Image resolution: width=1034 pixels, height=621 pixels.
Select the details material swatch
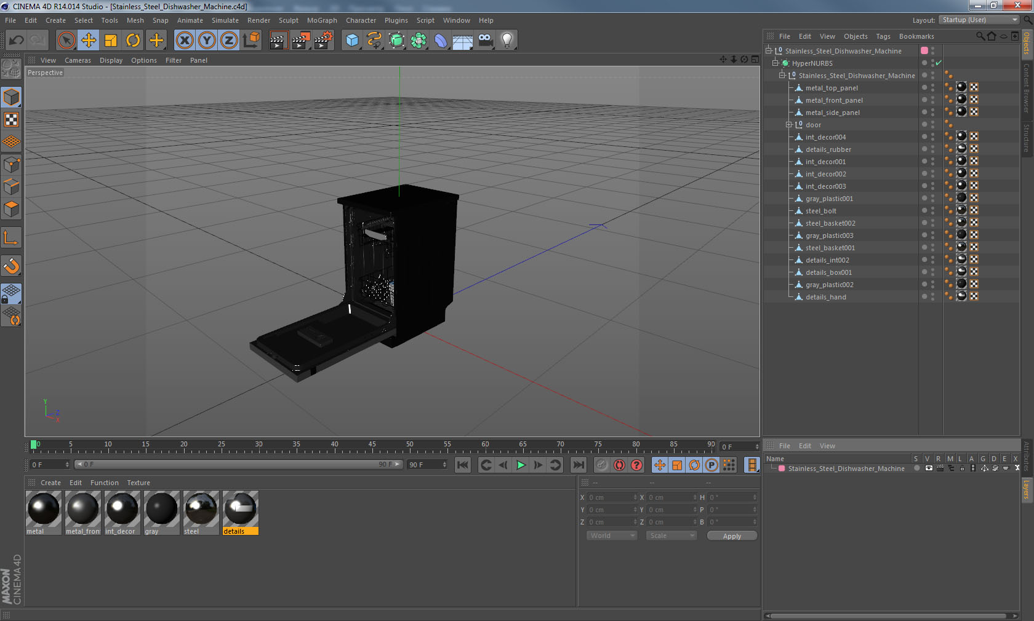pyautogui.click(x=240, y=513)
